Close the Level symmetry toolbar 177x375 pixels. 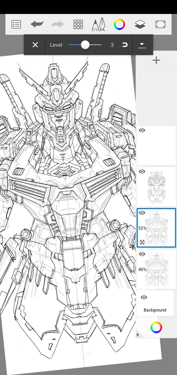click(x=35, y=45)
